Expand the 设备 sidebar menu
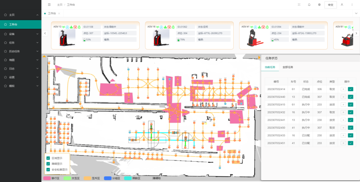Viewport: 360px width, 182px height. (x=21, y=34)
